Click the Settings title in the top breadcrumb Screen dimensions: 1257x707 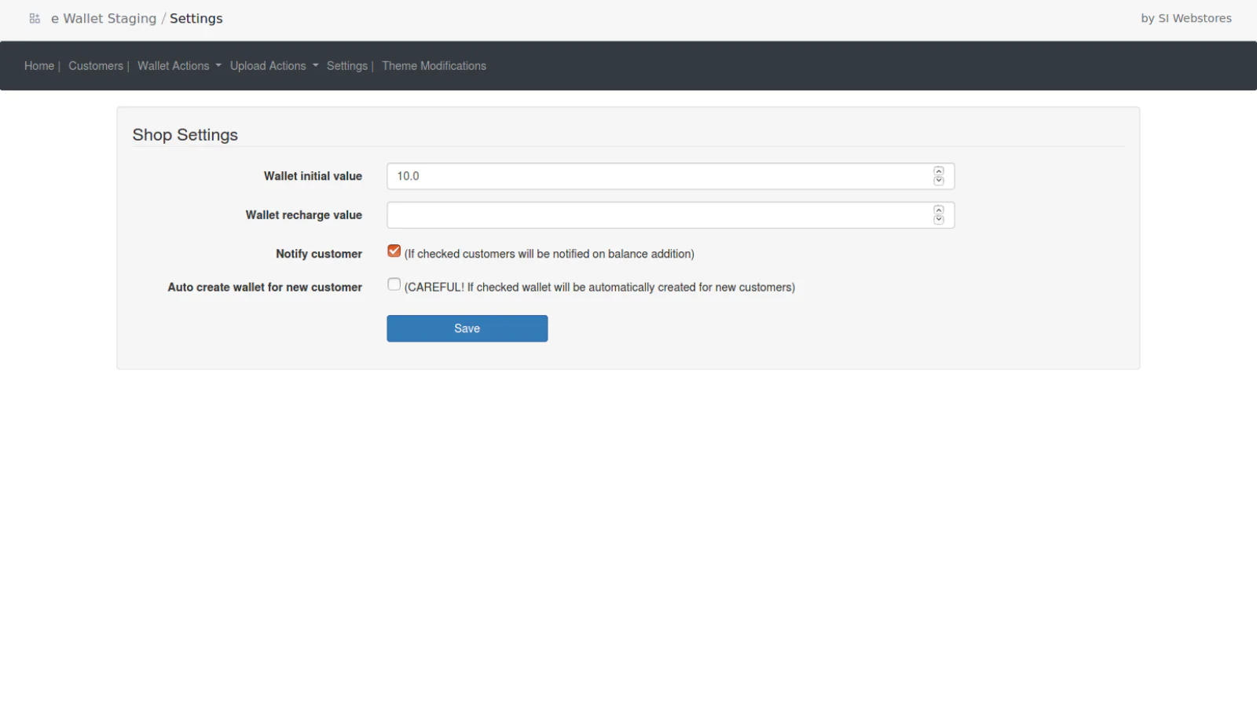(196, 18)
